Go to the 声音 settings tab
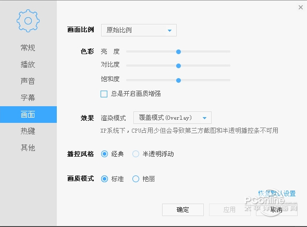This screenshot has width=307, height=227. [x=28, y=81]
